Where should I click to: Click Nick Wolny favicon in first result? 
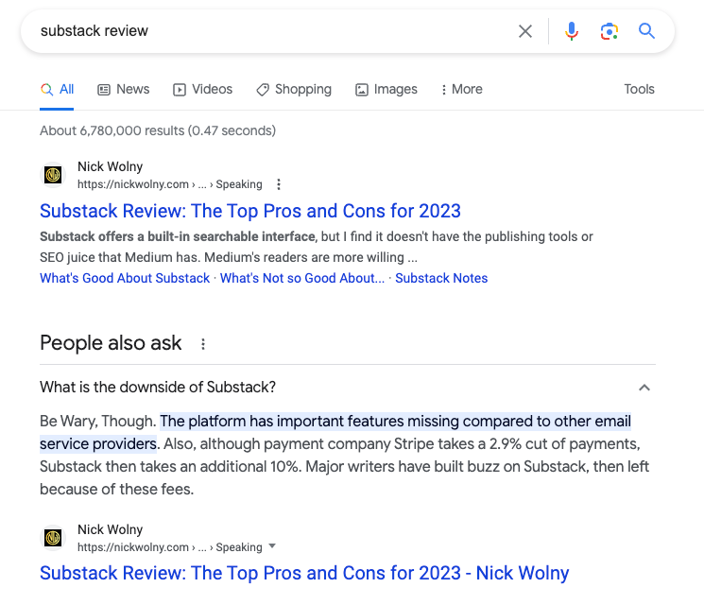click(x=53, y=175)
